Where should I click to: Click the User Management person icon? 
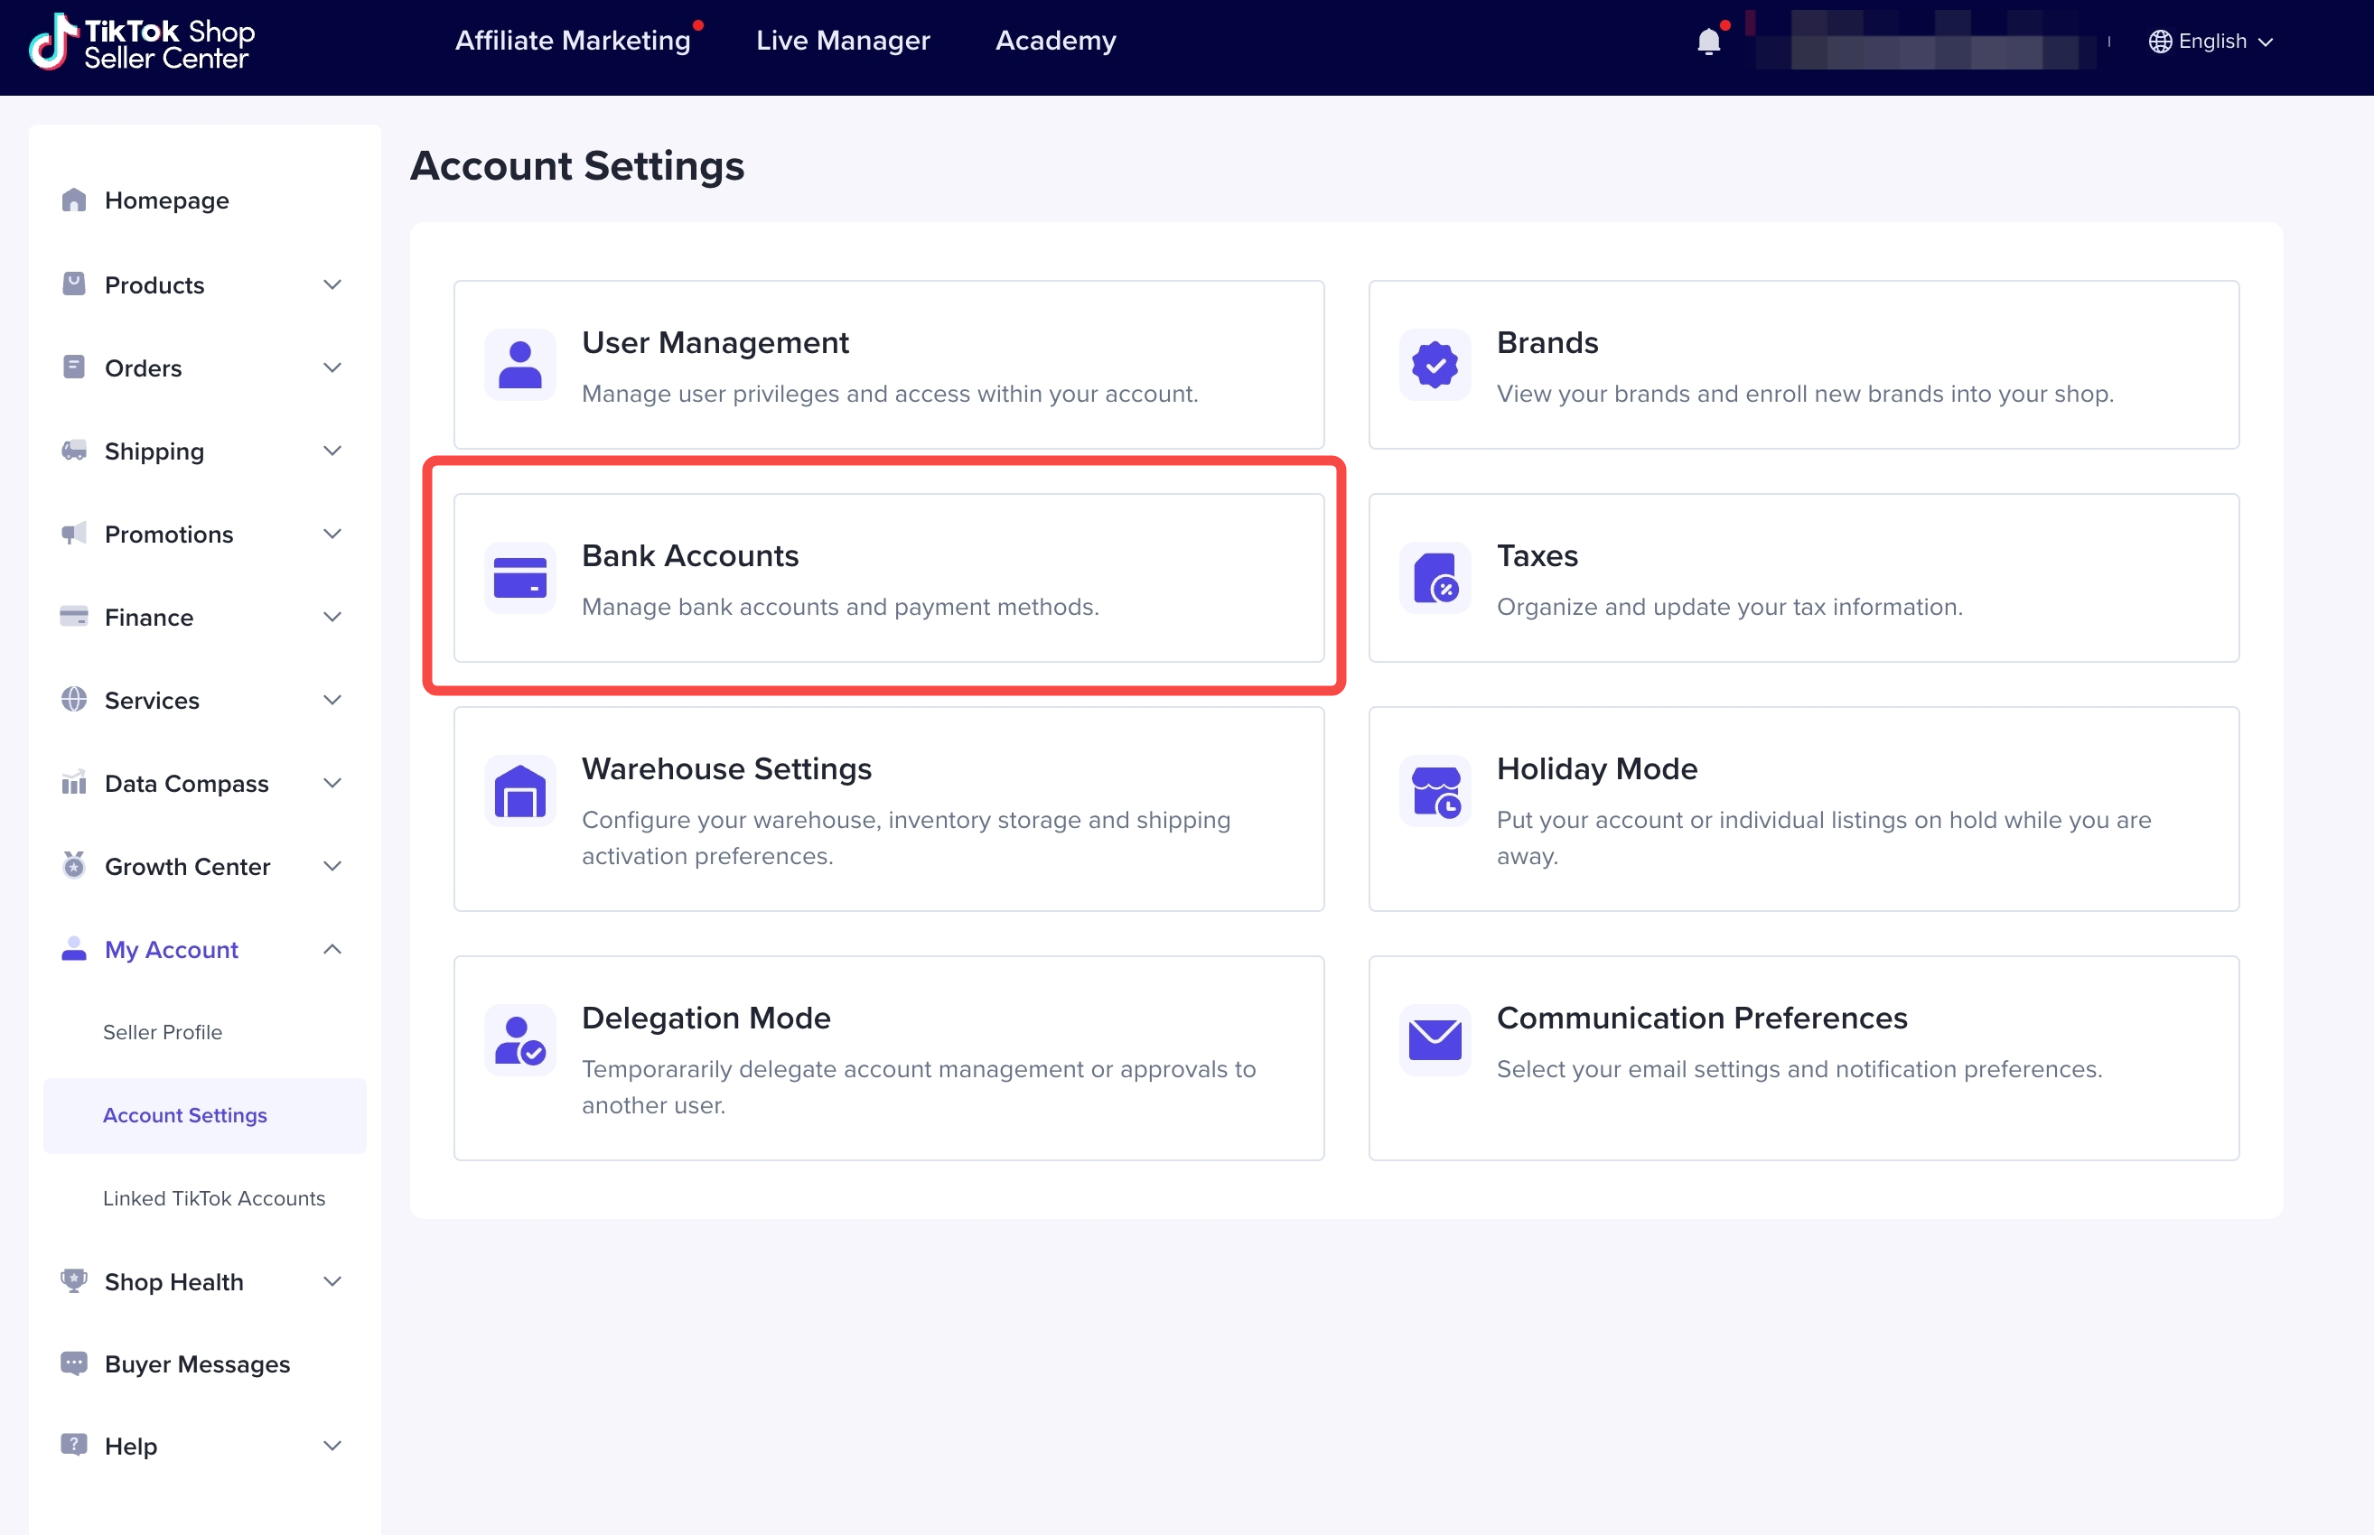pyautogui.click(x=519, y=365)
